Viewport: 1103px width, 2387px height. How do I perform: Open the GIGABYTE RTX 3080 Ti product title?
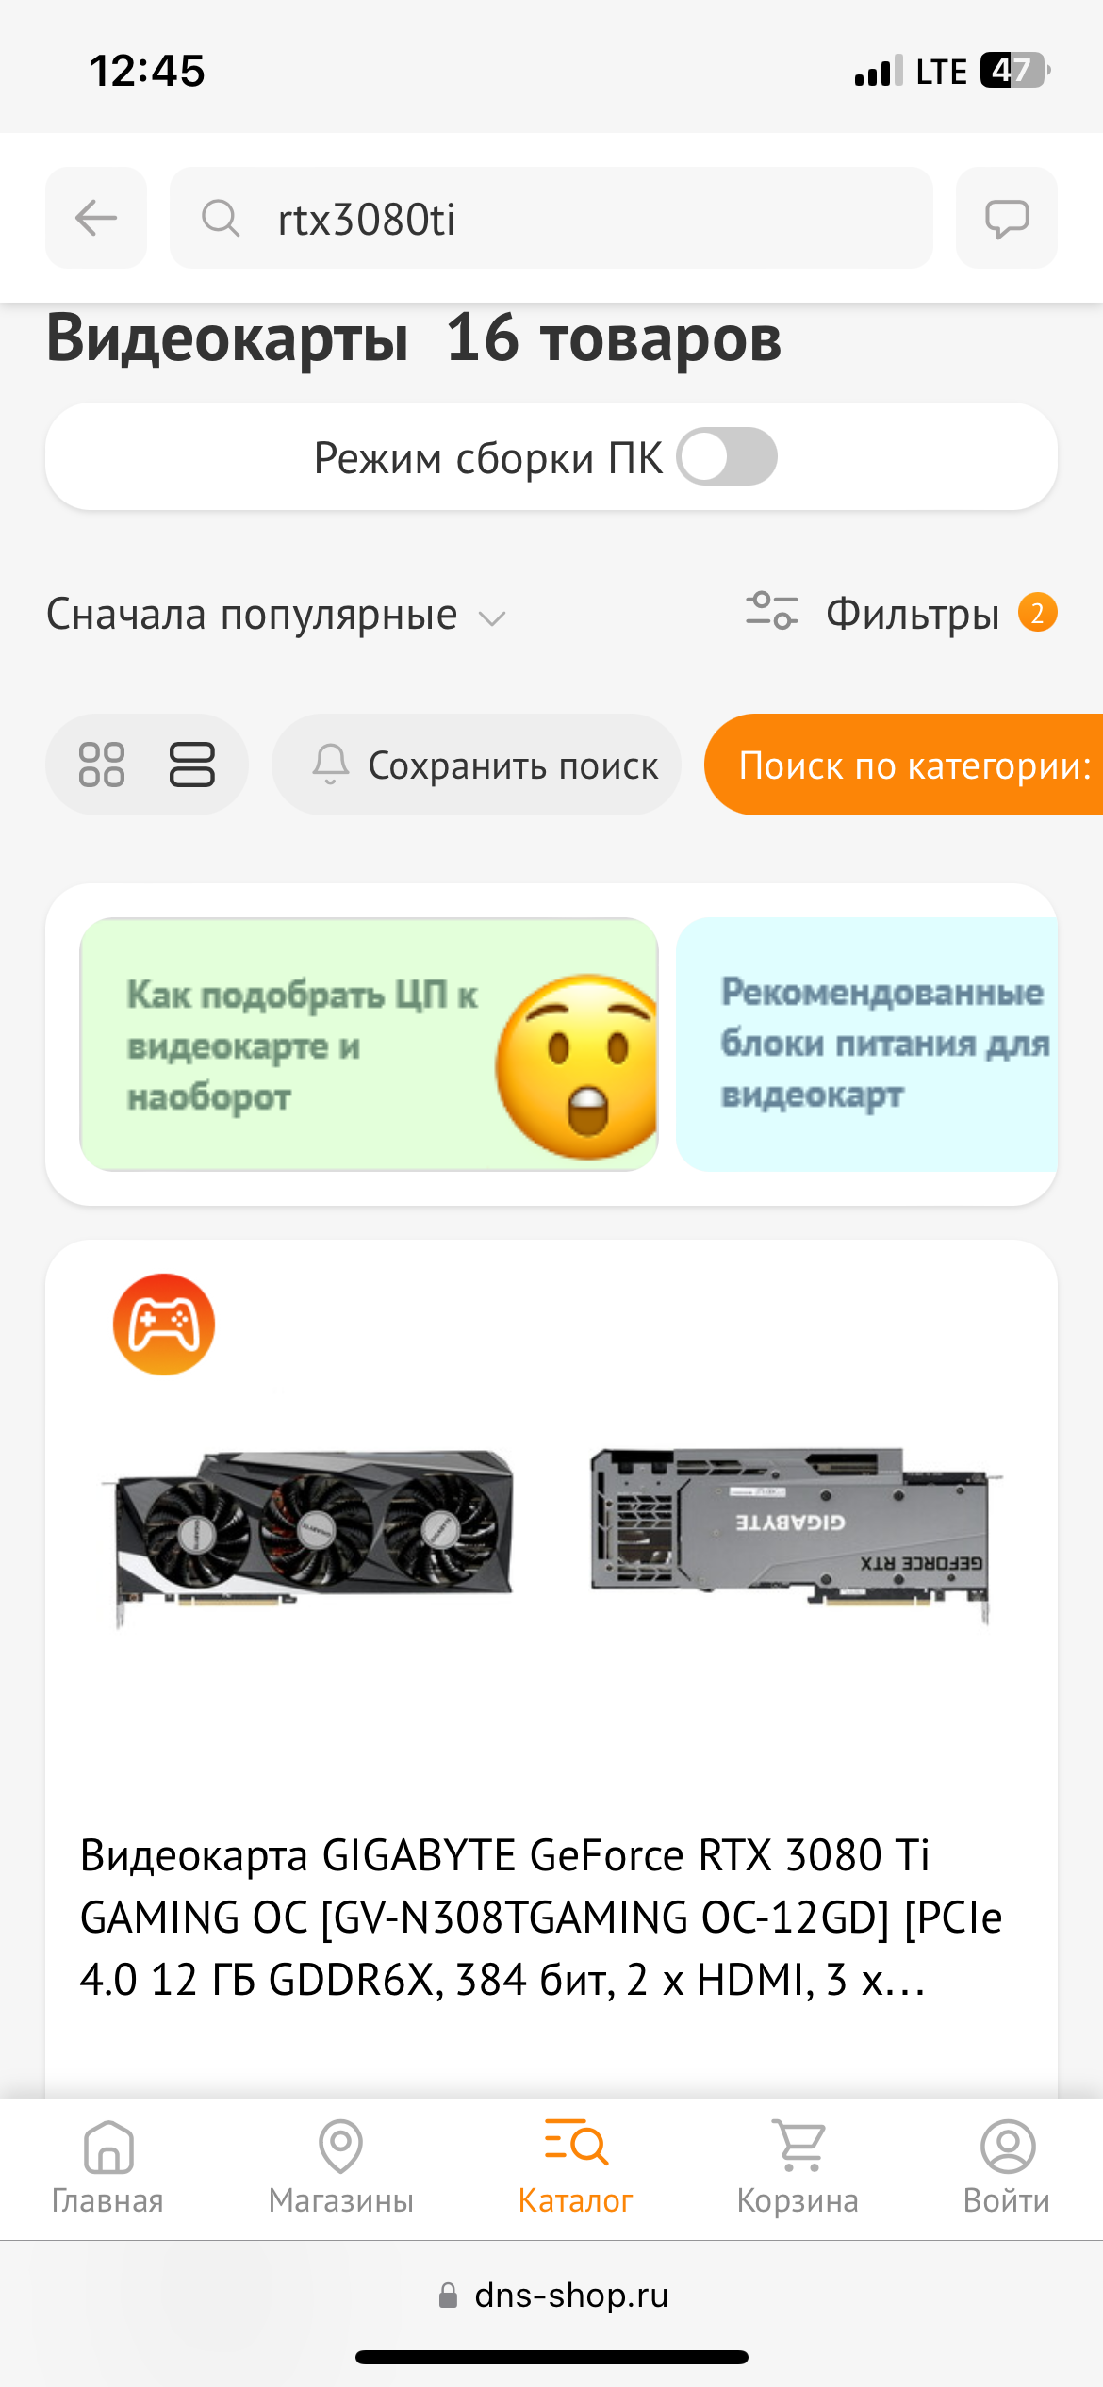[x=541, y=1918]
